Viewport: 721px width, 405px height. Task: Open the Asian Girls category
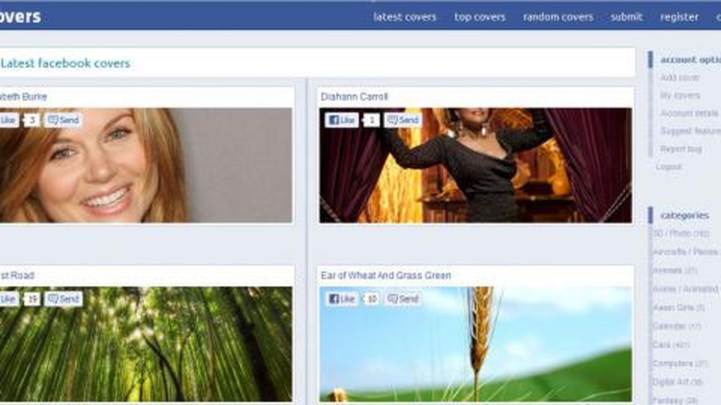pyautogui.click(x=679, y=308)
